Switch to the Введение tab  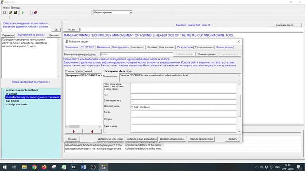point(103,47)
